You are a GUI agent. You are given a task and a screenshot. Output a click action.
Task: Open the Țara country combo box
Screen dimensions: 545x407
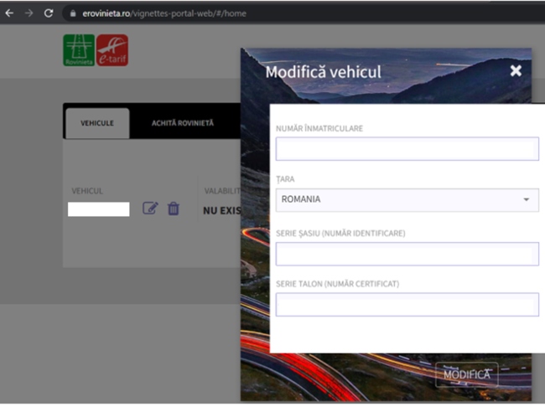pos(407,199)
